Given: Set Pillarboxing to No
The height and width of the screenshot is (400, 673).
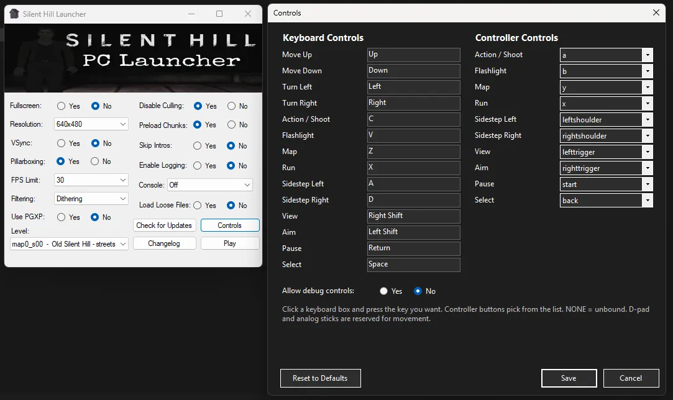Looking at the screenshot, I should [x=95, y=161].
